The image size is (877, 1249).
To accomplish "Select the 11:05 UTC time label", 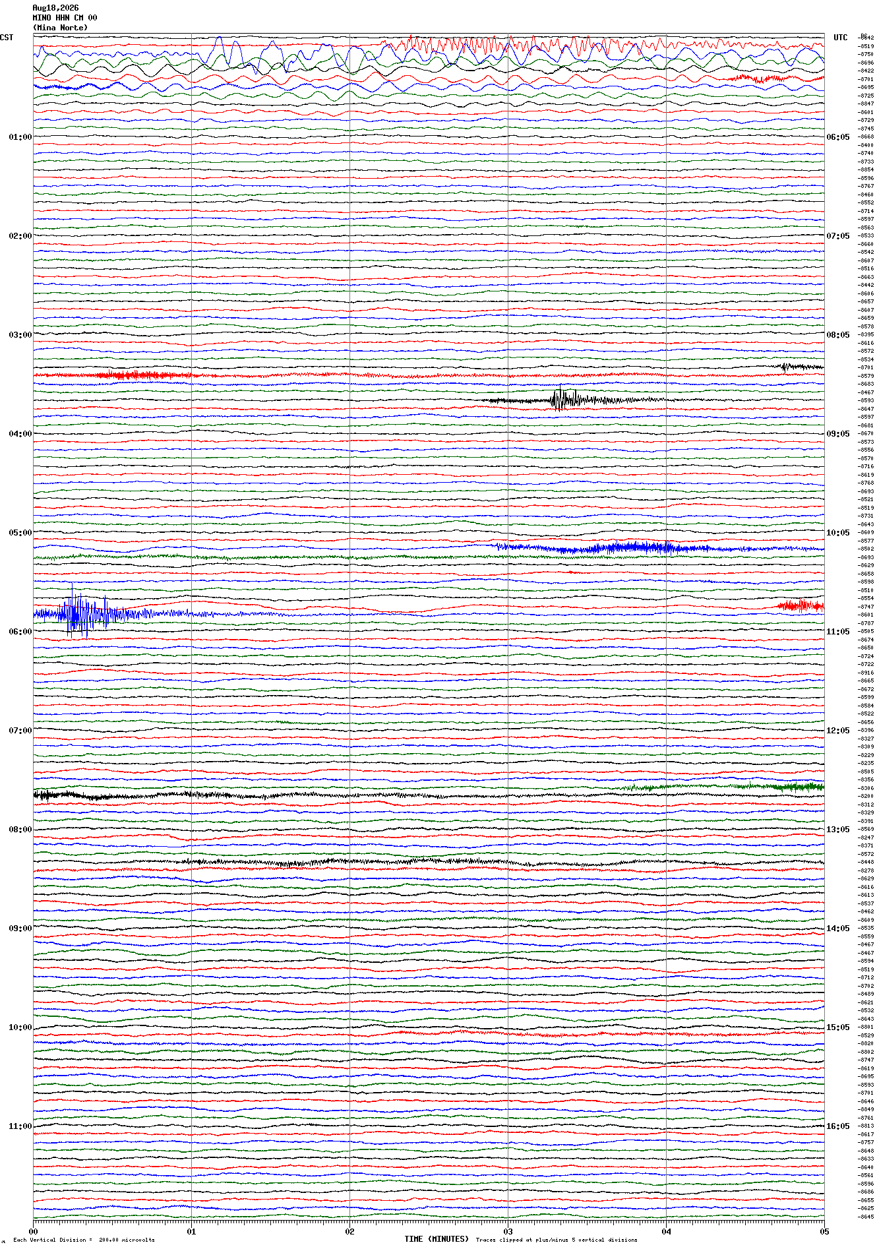I will (838, 632).
